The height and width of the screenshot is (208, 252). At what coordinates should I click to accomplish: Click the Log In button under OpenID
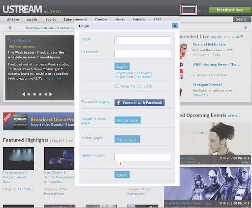122,175
